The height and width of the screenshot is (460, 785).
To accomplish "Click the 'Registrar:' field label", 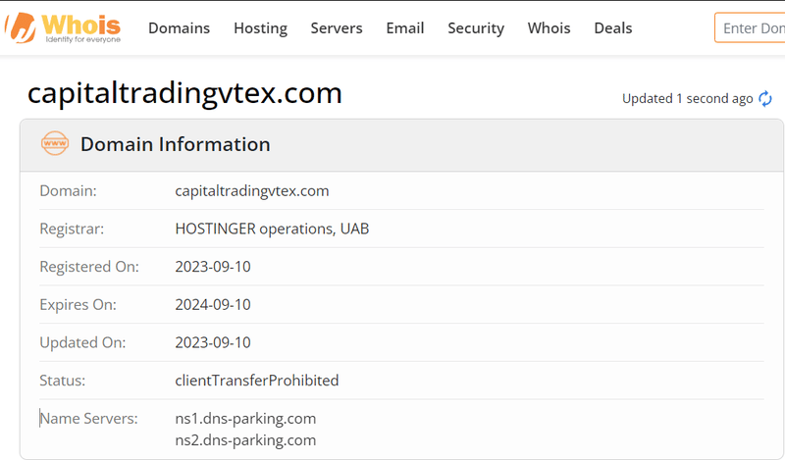I will coord(72,230).
